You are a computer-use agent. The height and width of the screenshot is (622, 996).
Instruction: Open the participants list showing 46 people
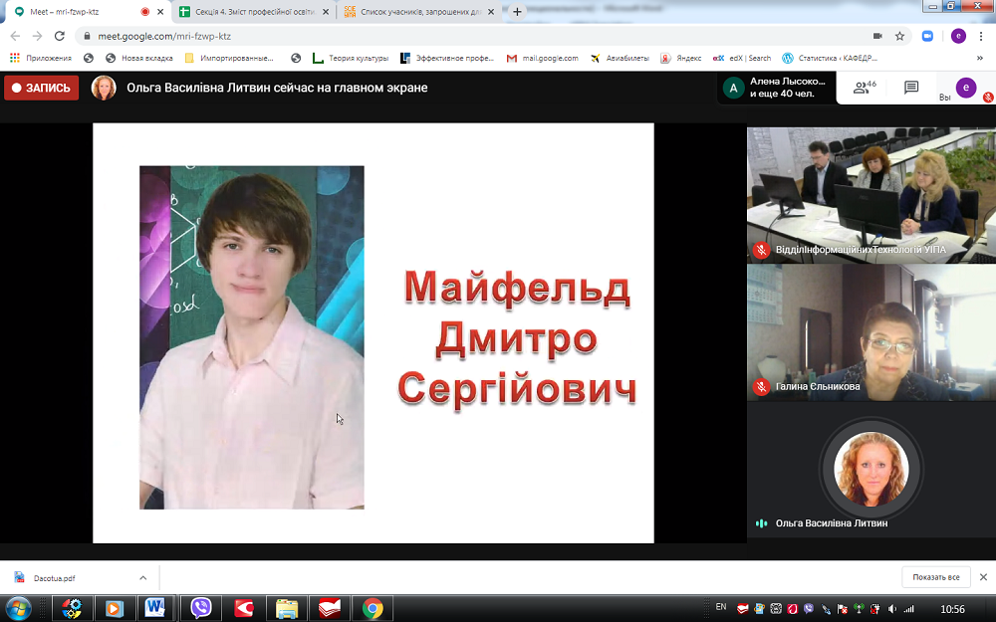point(861,87)
